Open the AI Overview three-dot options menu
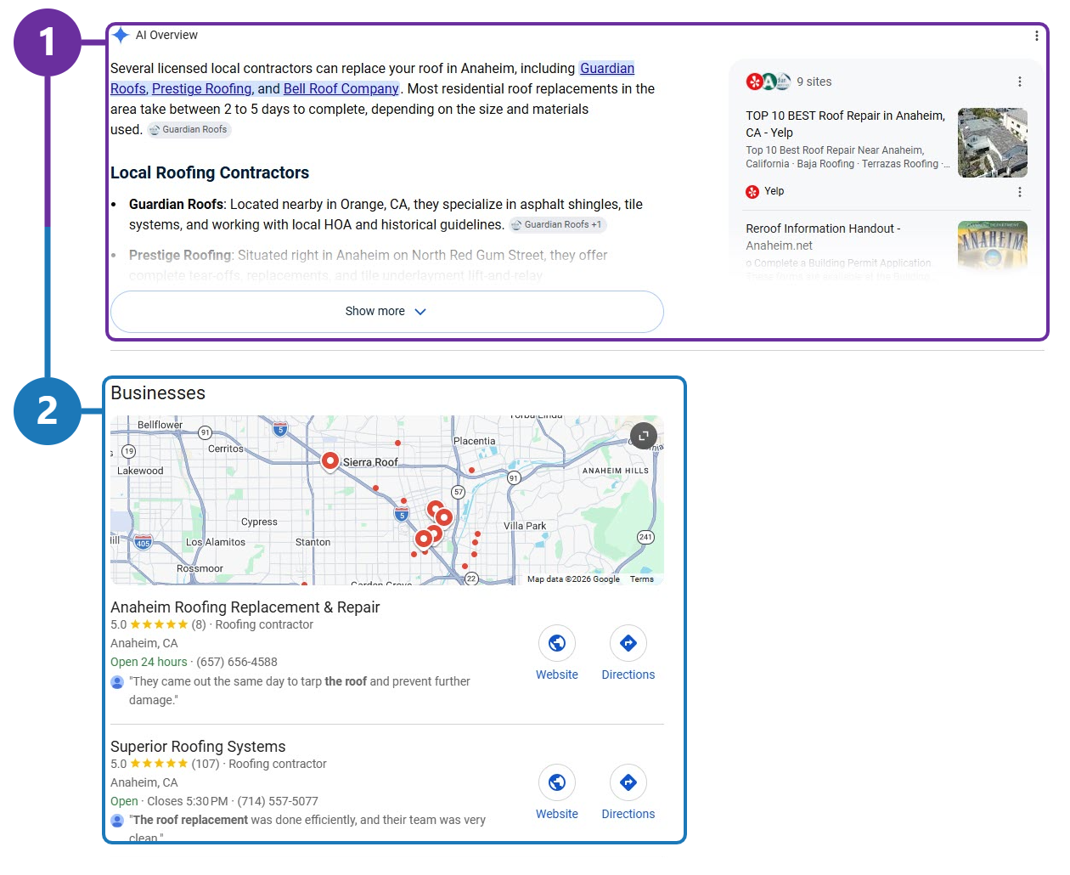This screenshot has width=1070, height=875. click(x=1036, y=36)
